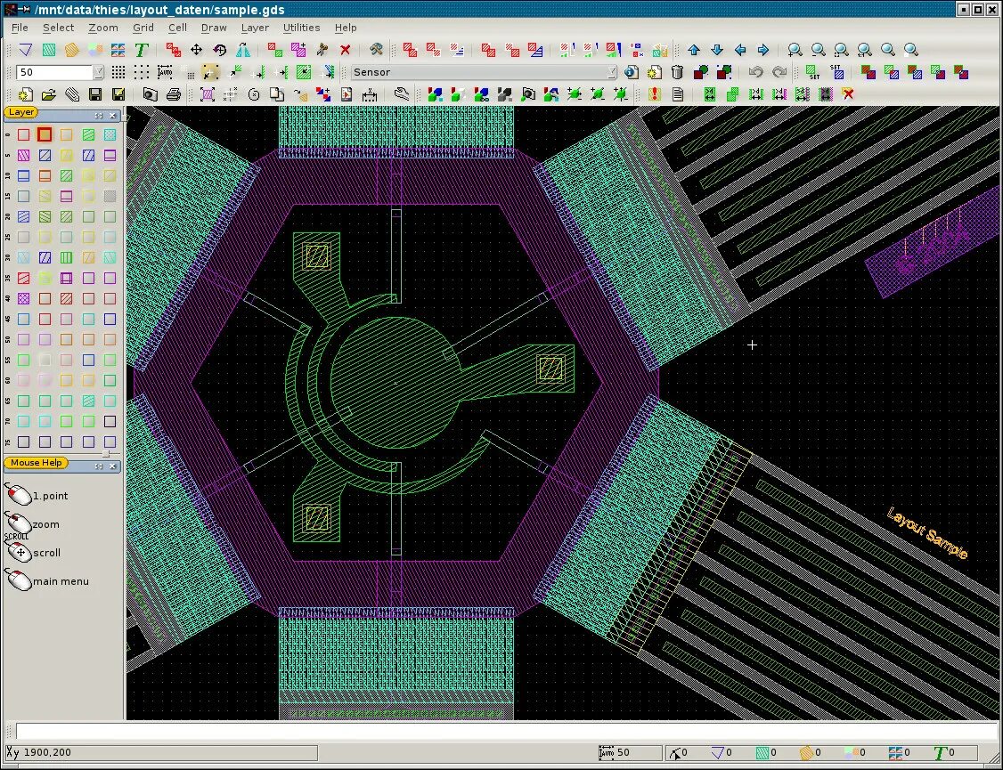Image resolution: width=1003 pixels, height=770 pixels.
Task: Toggle the highlighted snap mode button
Action: tap(210, 72)
